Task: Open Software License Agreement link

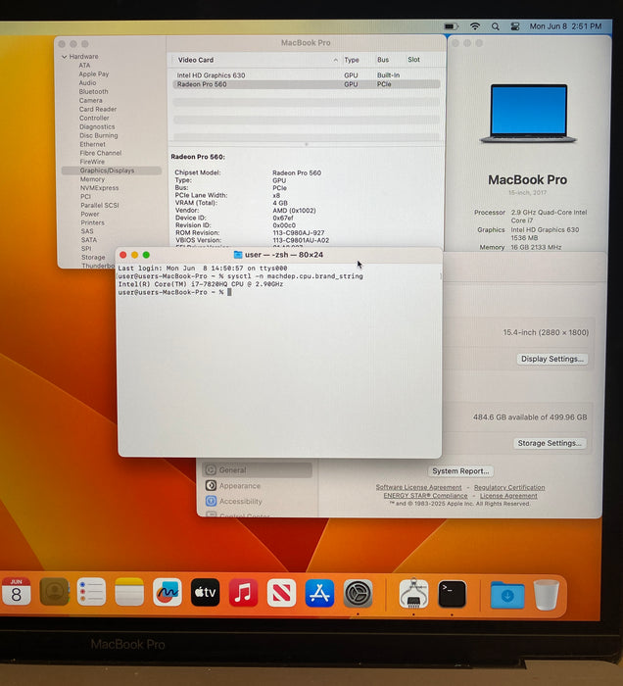Action: (418, 487)
